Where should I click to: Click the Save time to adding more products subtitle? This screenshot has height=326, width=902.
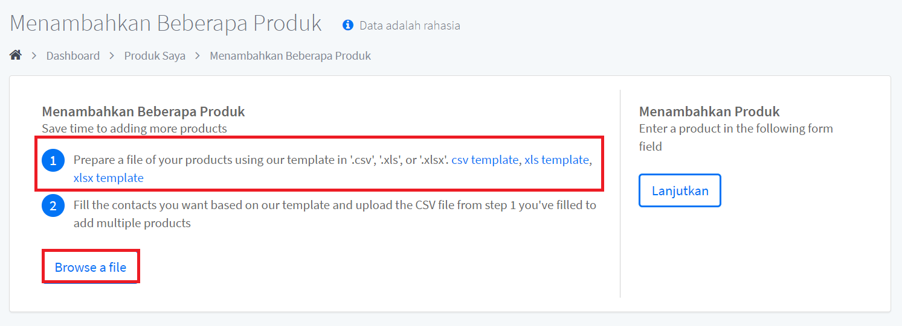click(x=134, y=128)
